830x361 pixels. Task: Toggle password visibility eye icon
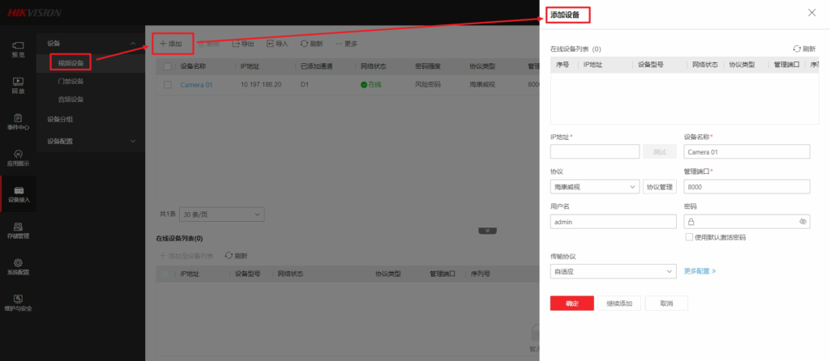click(802, 222)
